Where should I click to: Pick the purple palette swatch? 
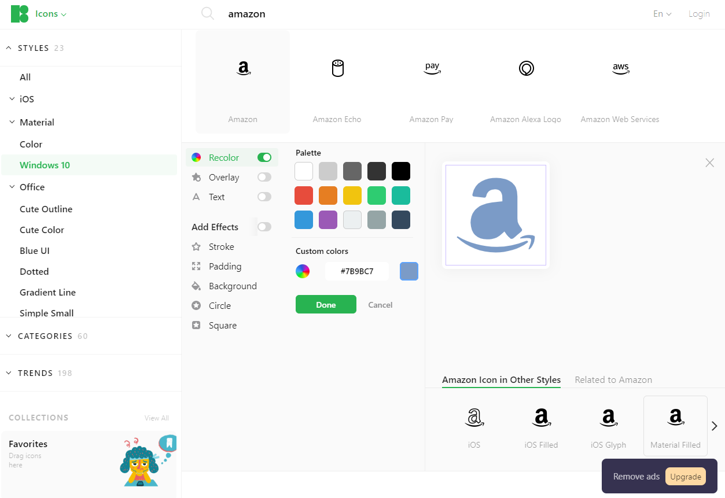click(328, 220)
